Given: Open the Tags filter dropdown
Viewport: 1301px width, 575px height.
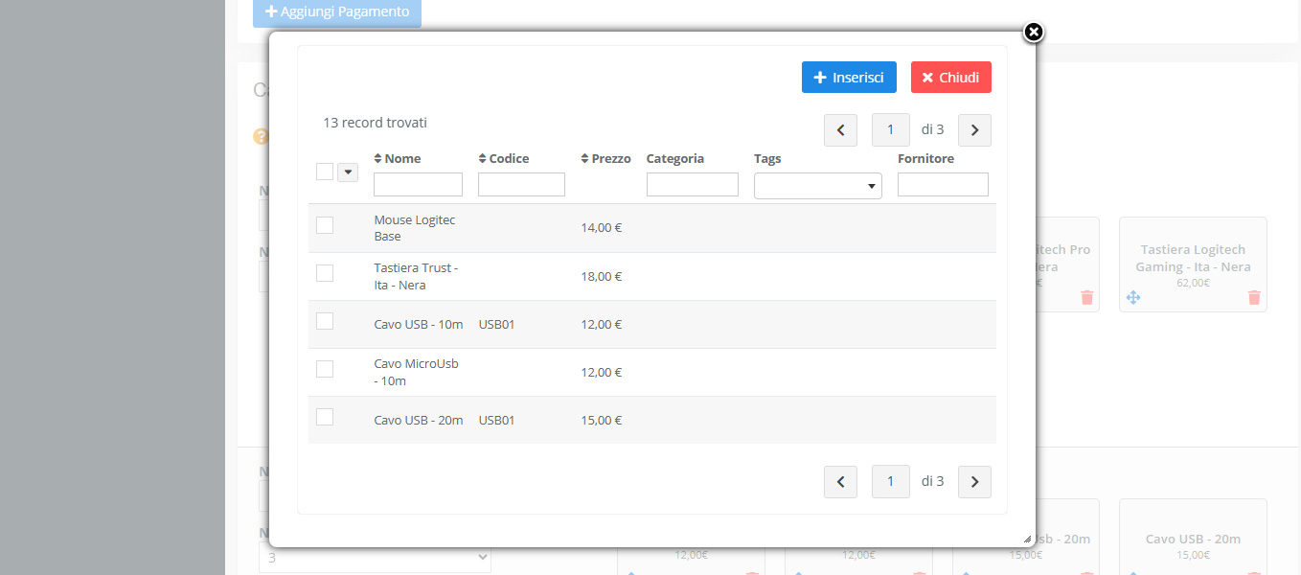Looking at the screenshot, I should [818, 186].
